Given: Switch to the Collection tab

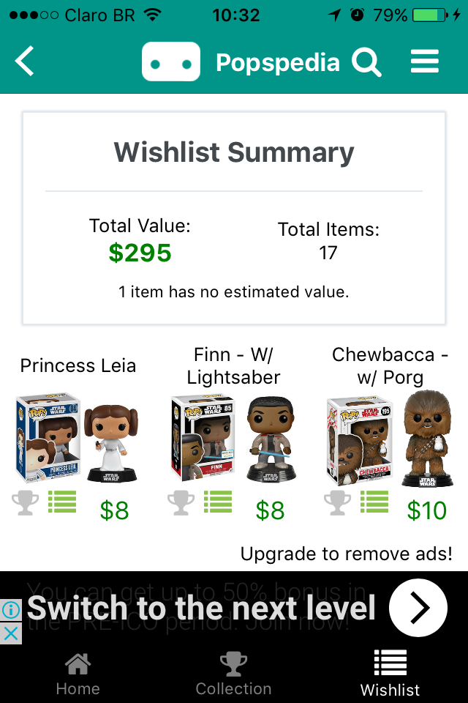Looking at the screenshot, I should 234,674.
